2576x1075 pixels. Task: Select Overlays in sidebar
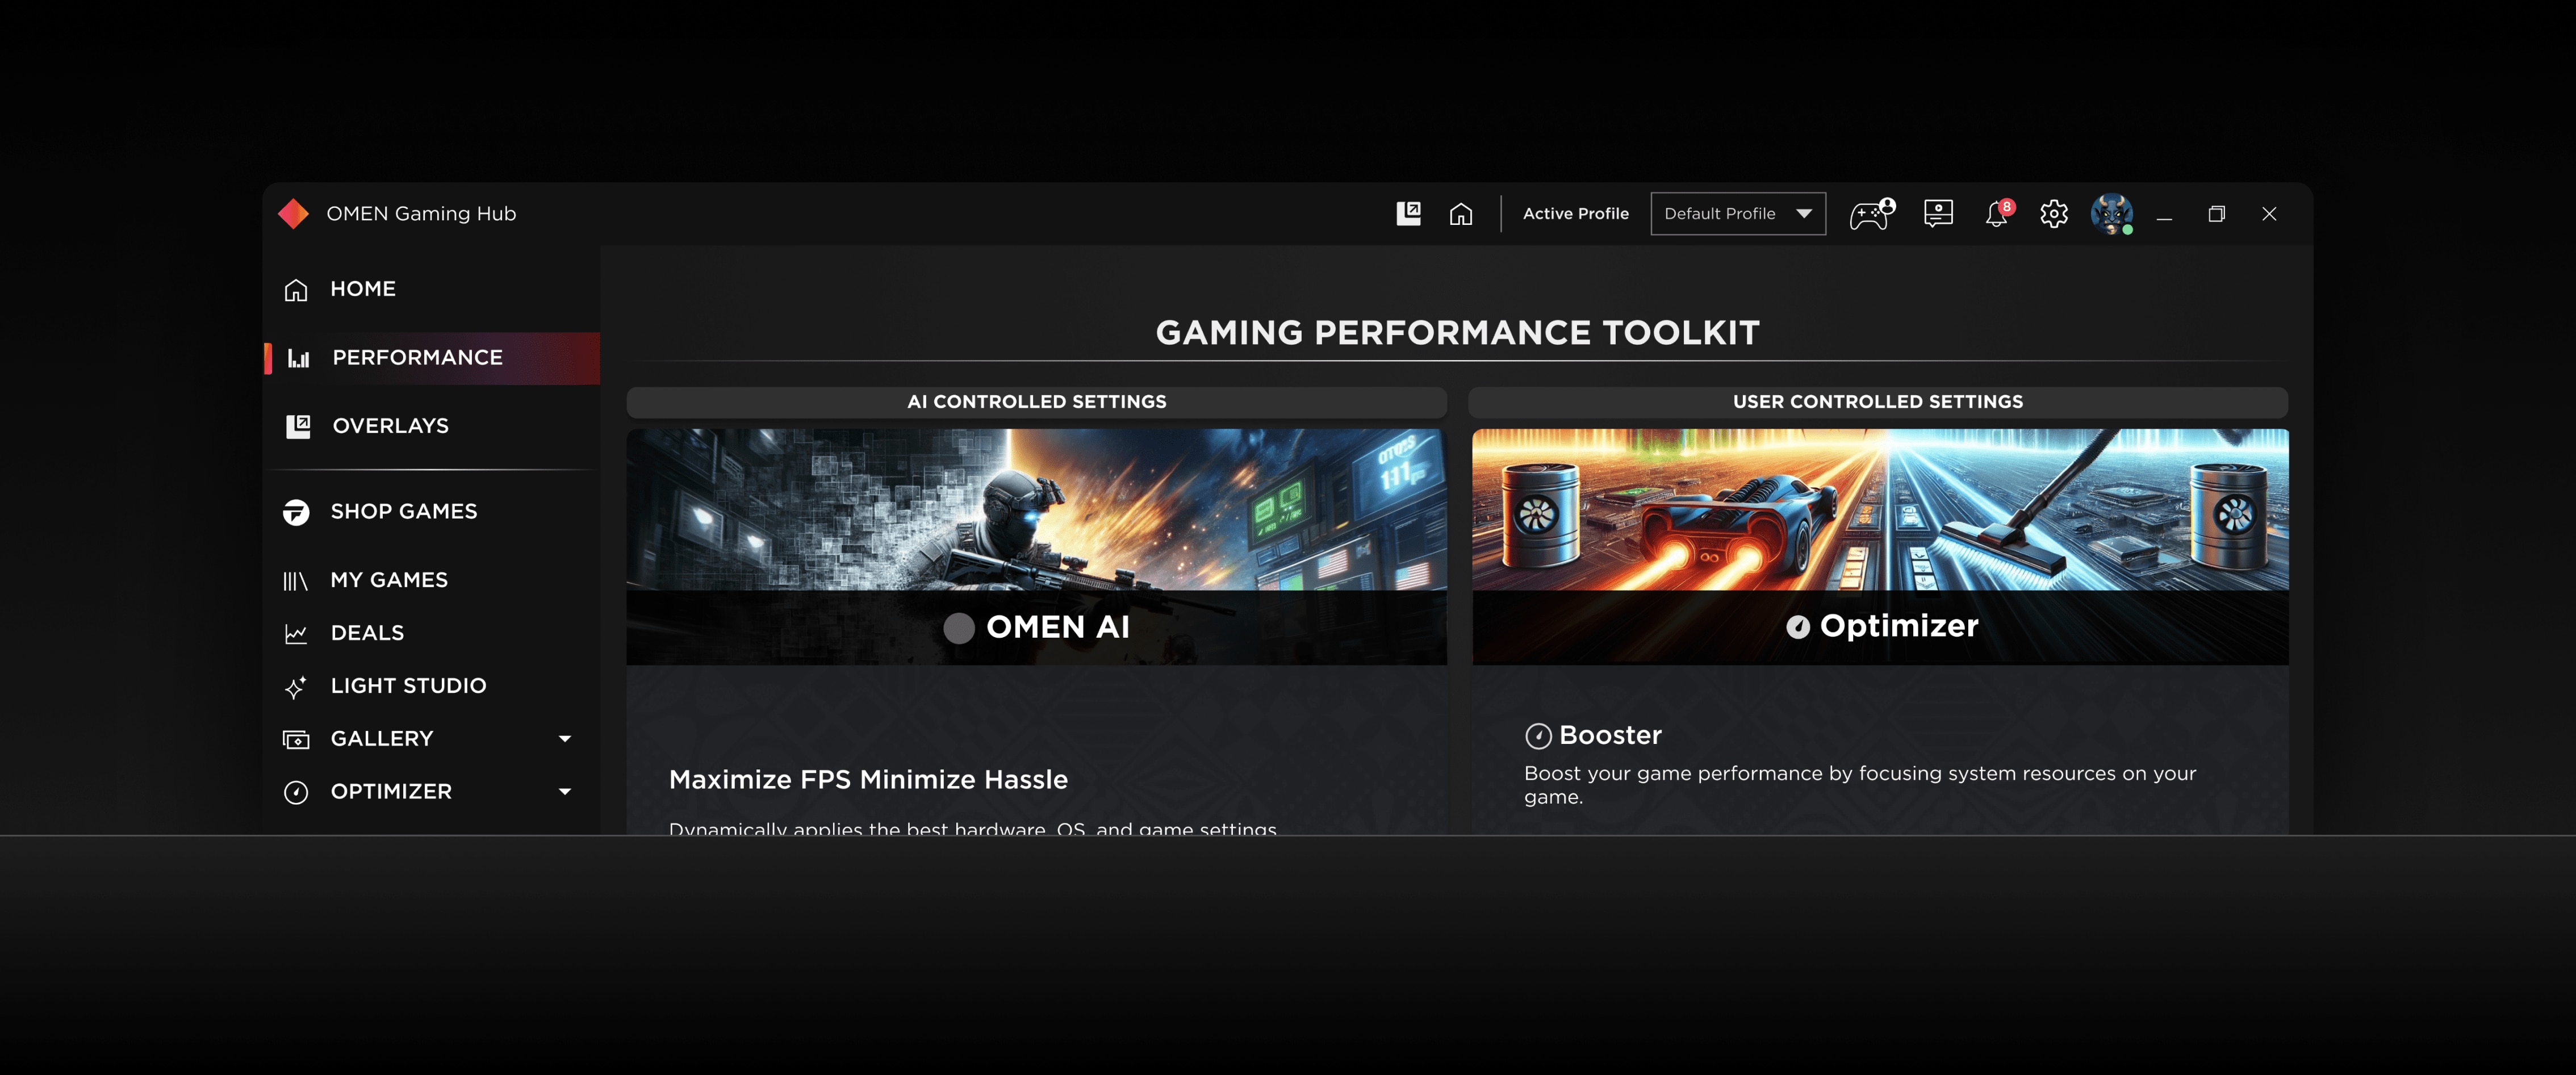point(390,426)
